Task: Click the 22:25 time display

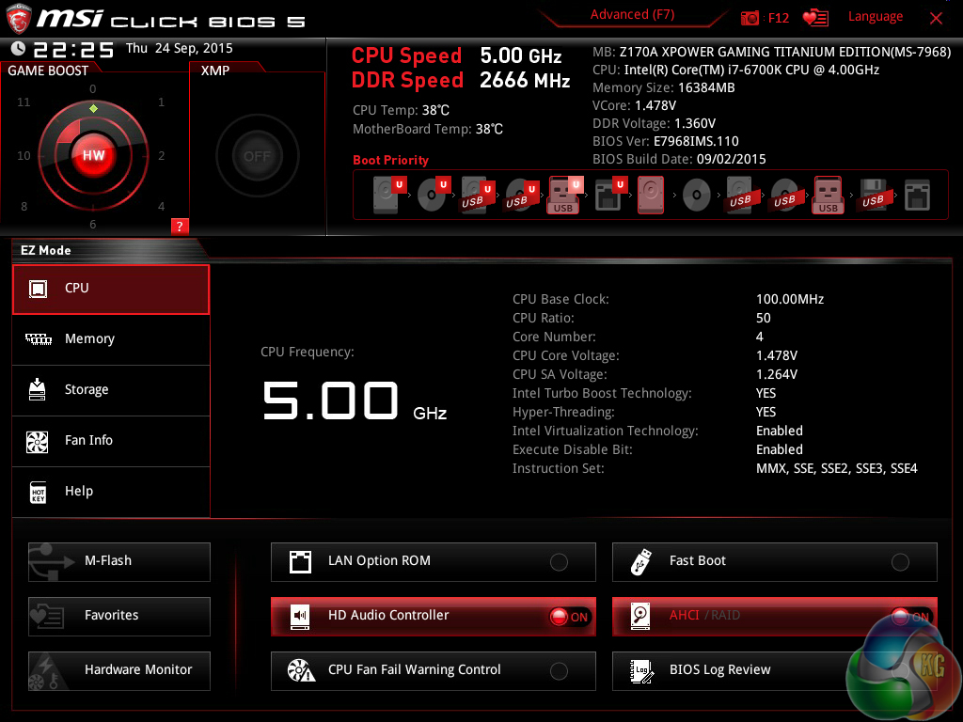Action: pyautogui.click(x=73, y=50)
